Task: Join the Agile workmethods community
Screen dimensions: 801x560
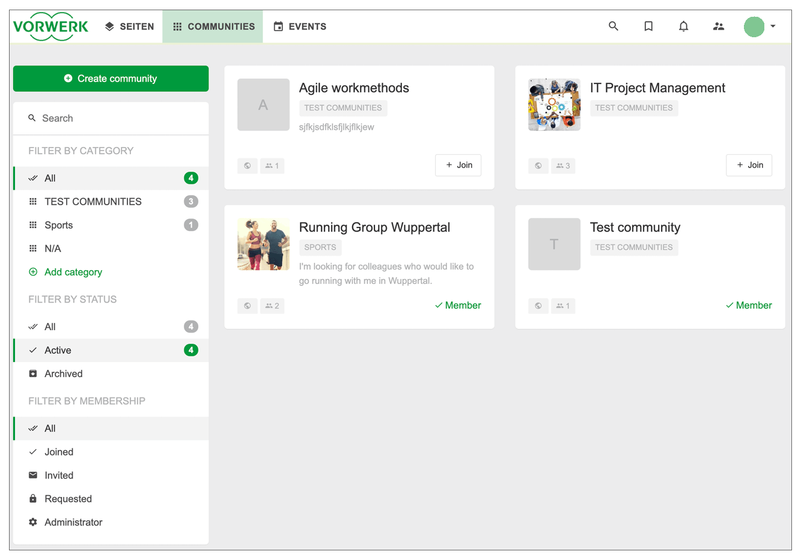Action: click(x=458, y=164)
